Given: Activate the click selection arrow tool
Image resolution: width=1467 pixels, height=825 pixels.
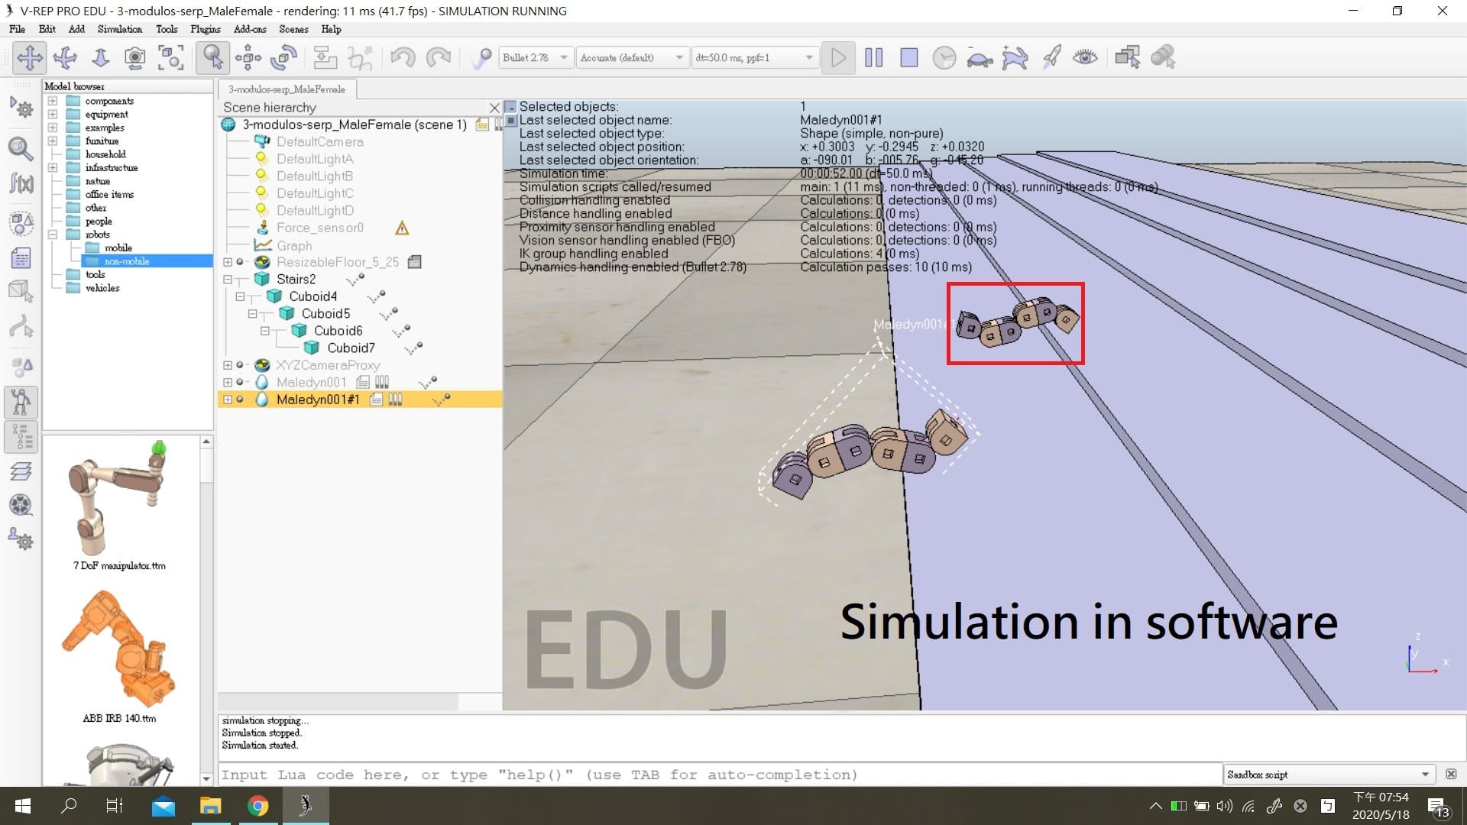Looking at the screenshot, I should (213, 57).
